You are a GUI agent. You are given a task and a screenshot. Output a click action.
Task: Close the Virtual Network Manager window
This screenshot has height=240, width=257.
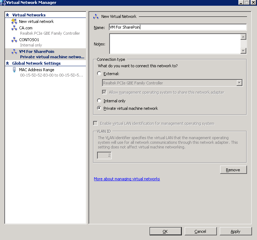pos(253,3)
